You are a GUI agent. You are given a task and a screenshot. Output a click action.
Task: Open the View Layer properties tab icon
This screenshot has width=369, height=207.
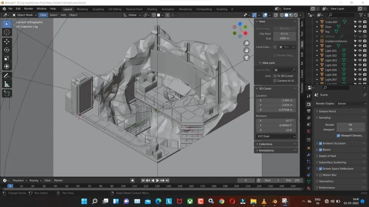[309, 117]
